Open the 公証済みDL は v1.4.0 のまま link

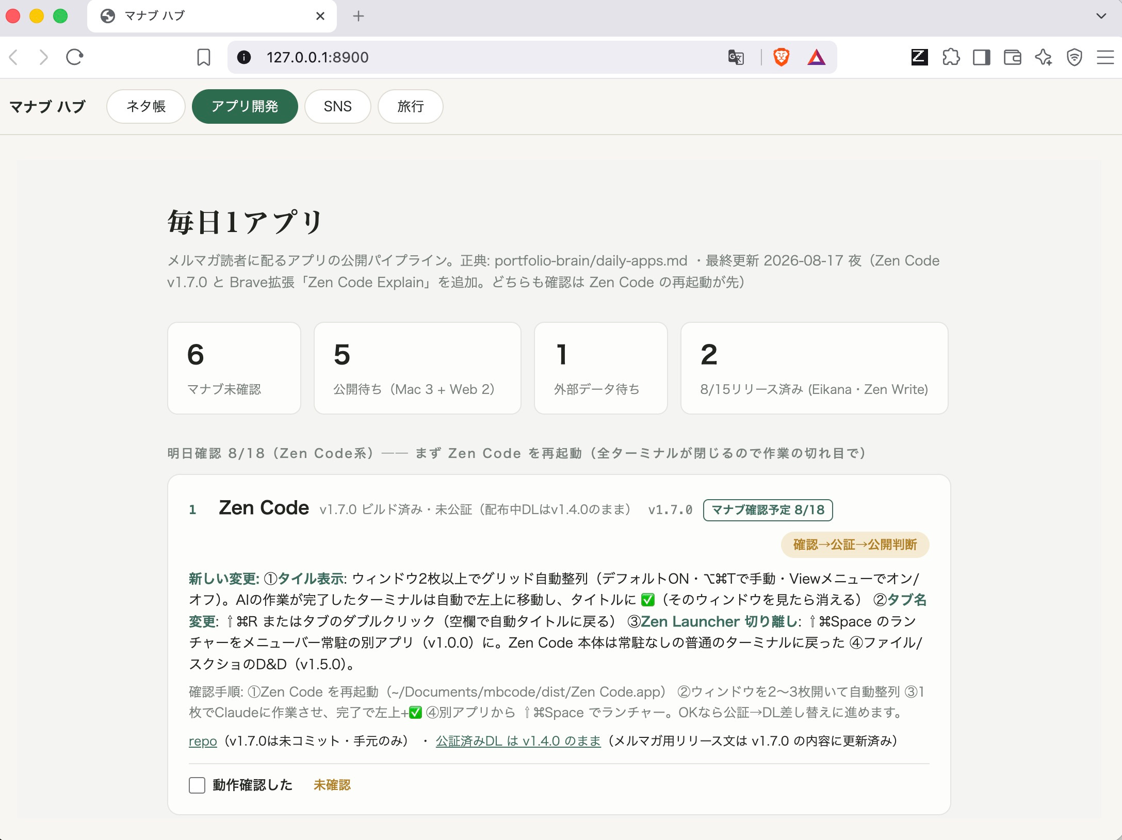click(518, 742)
